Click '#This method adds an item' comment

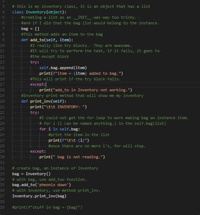(62, 35)
